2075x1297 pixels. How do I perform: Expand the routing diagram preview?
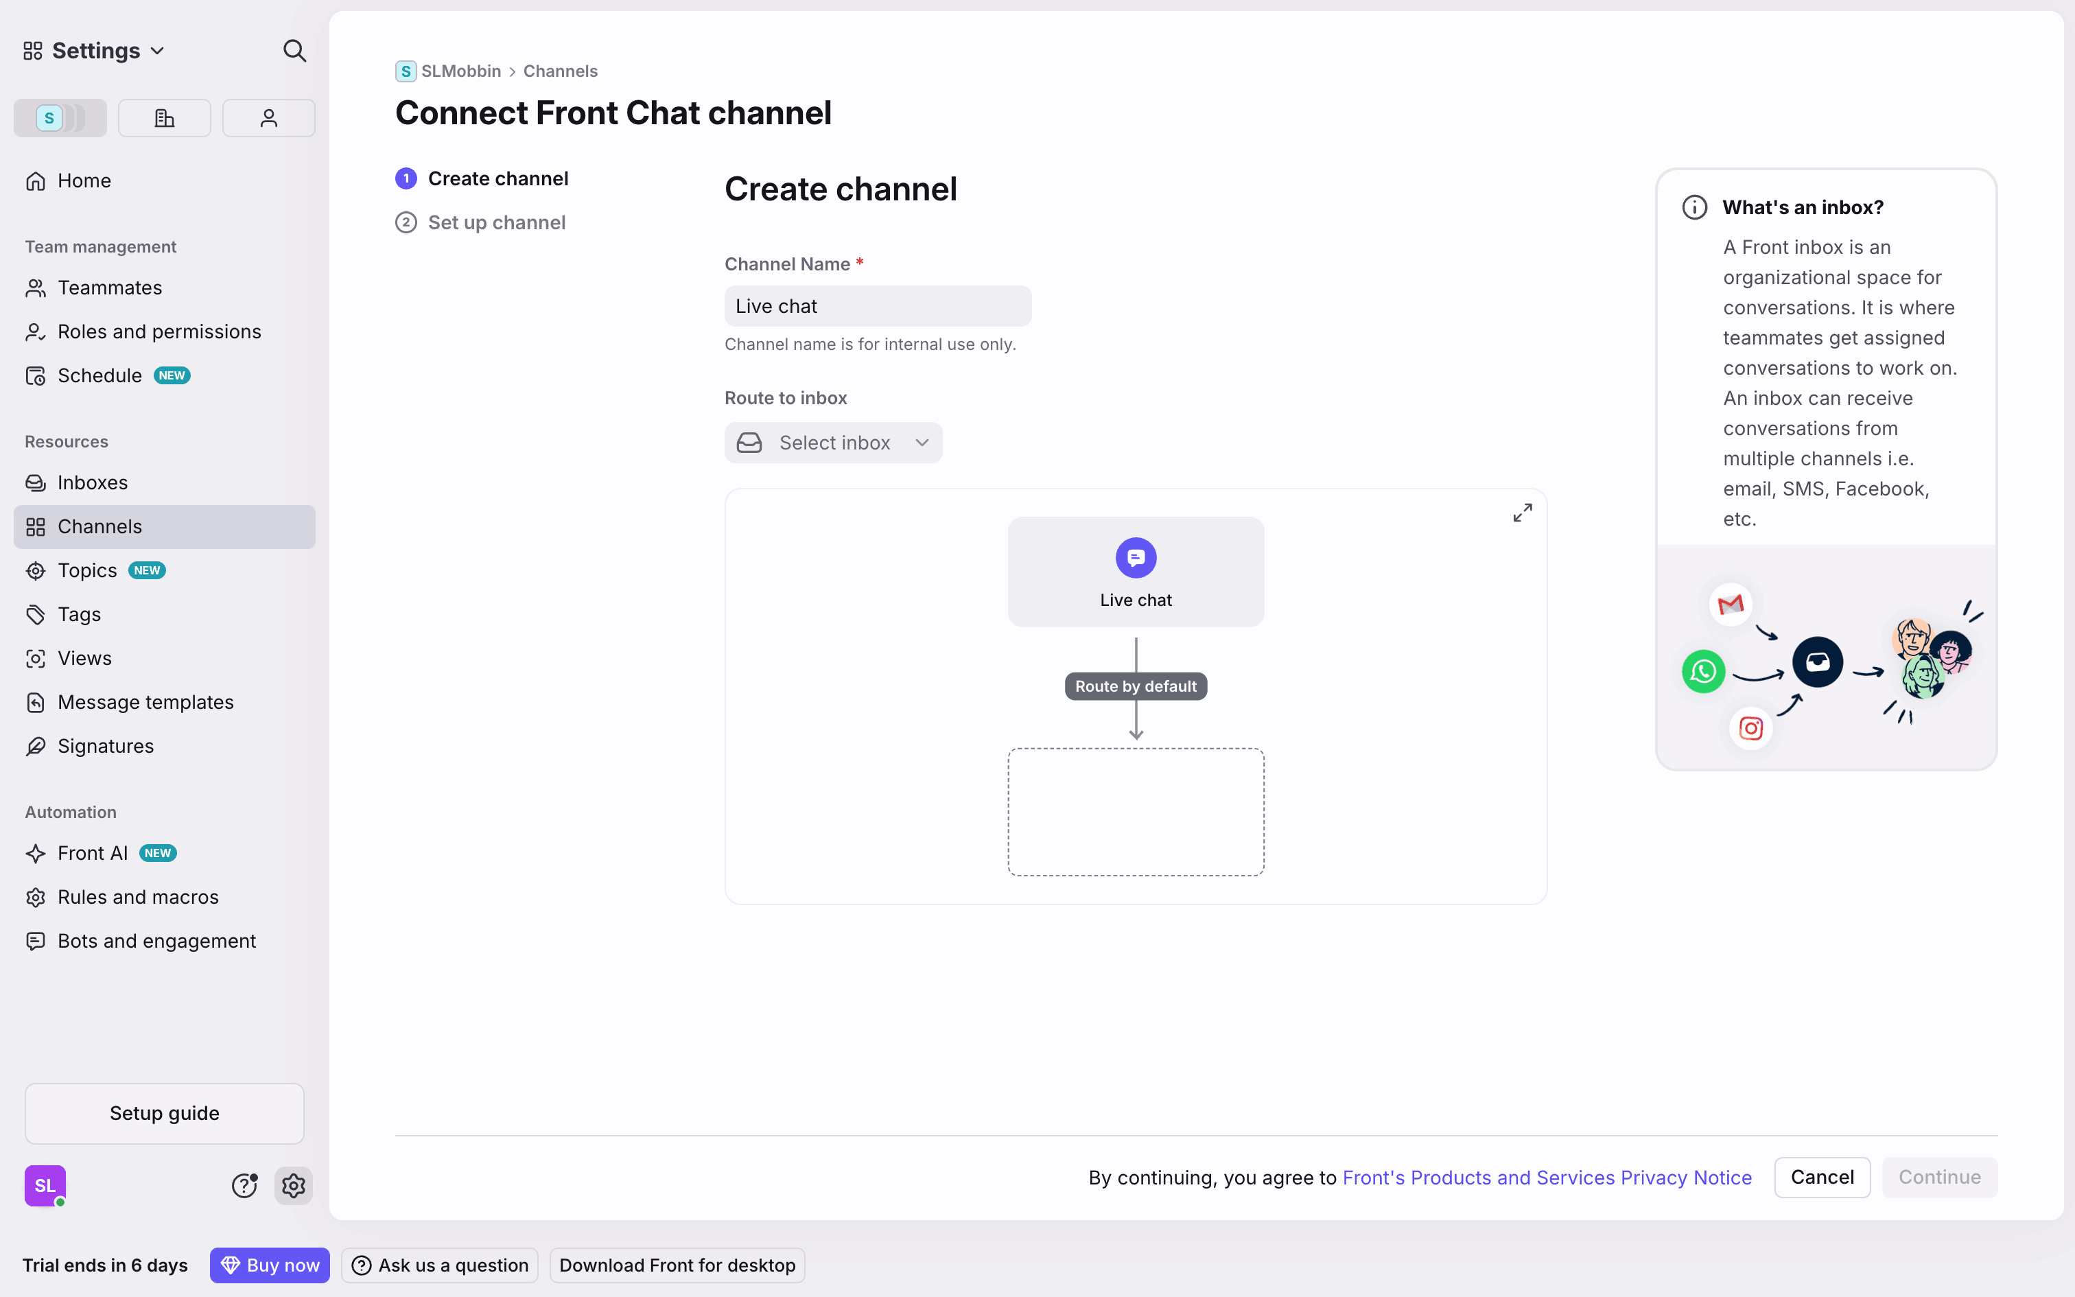point(1522,513)
